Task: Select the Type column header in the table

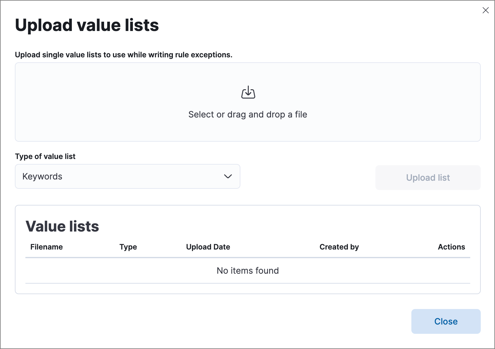Action: (128, 247)
